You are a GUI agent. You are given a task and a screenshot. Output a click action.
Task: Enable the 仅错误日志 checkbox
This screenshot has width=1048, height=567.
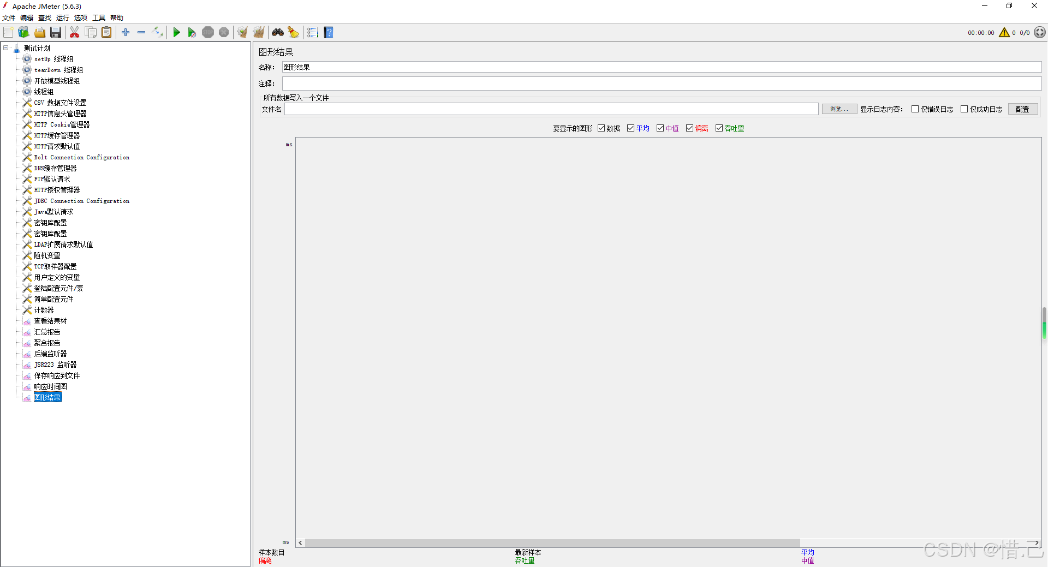(x=915, y=109)
